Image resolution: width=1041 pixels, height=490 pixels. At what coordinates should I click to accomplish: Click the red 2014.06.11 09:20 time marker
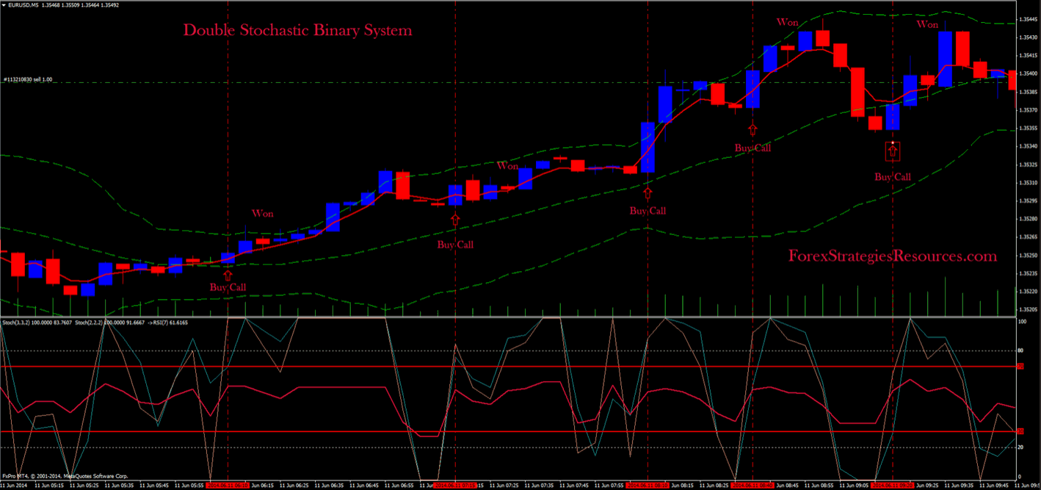pos(892,486)
